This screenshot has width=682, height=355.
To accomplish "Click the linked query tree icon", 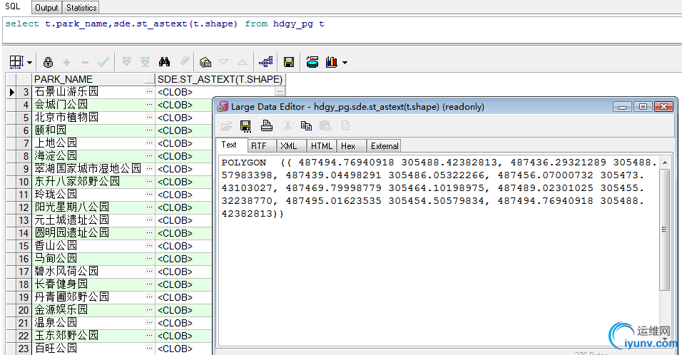I will tap(266, 62).
